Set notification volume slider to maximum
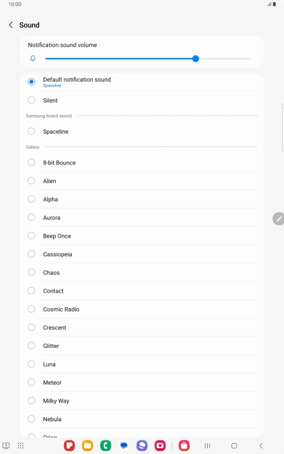 (x=249, y=59)
